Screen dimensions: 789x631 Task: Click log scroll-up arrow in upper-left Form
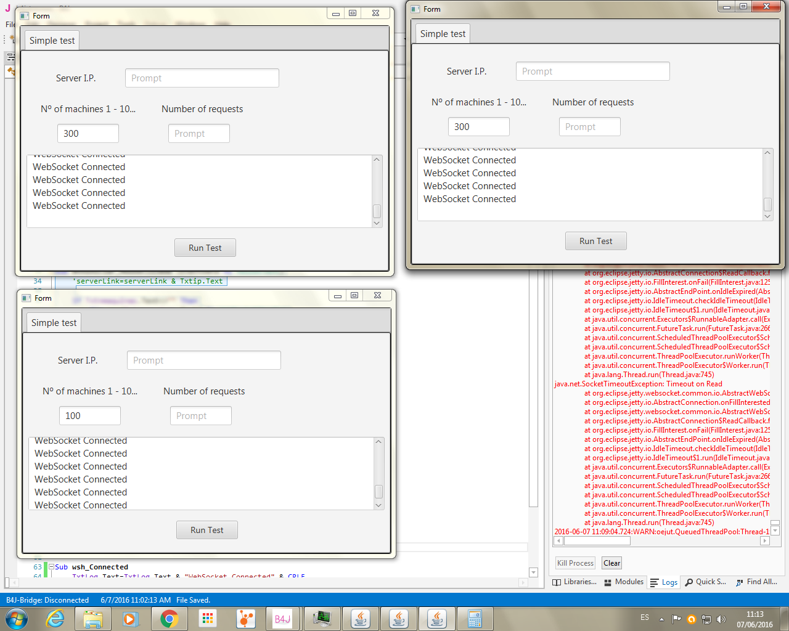click(x=377, y=160)
